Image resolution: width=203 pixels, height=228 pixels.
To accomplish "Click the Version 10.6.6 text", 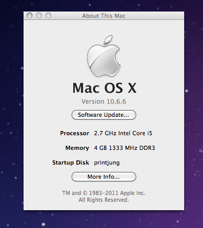I will click(104, 102).
